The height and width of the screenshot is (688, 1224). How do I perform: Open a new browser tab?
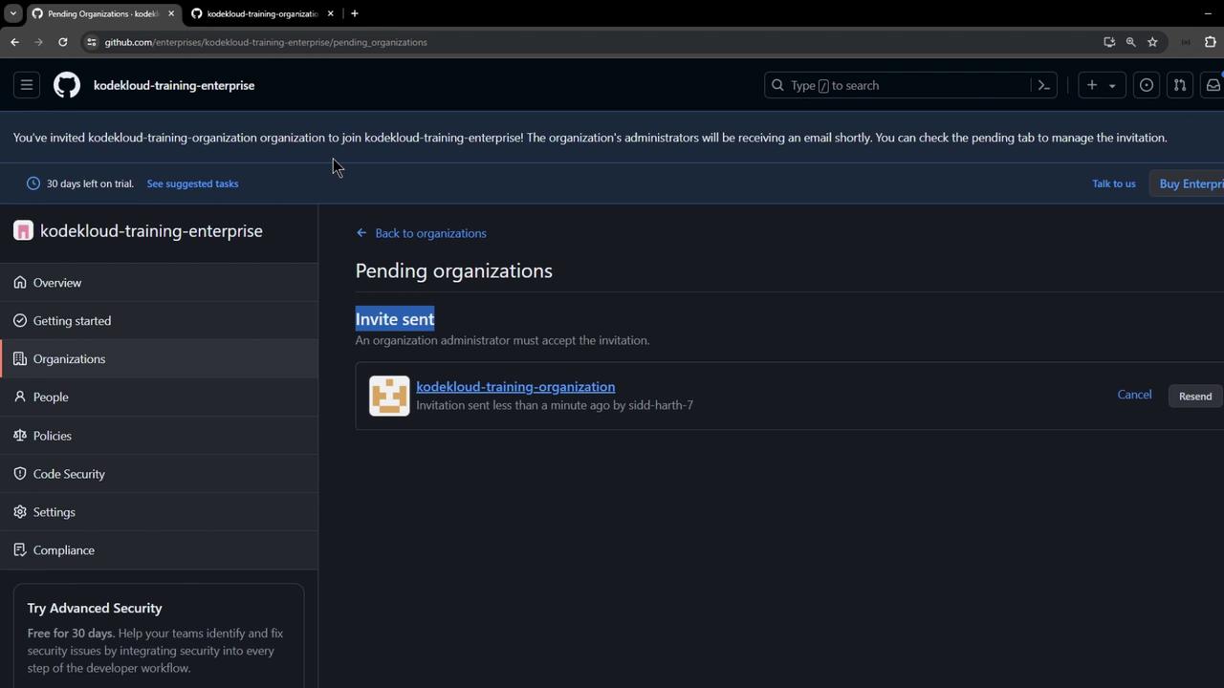[x=355, y=13]
